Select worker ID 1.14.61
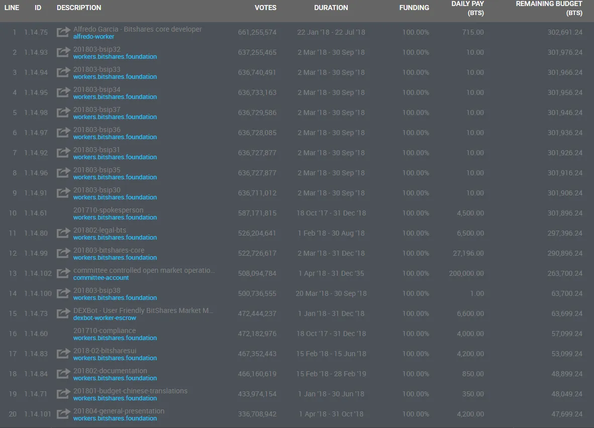 (x=36, y=213)
